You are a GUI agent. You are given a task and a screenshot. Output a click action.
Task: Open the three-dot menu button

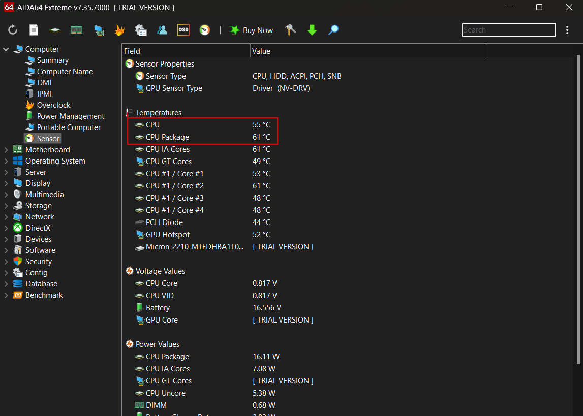[x=568, y=30]
